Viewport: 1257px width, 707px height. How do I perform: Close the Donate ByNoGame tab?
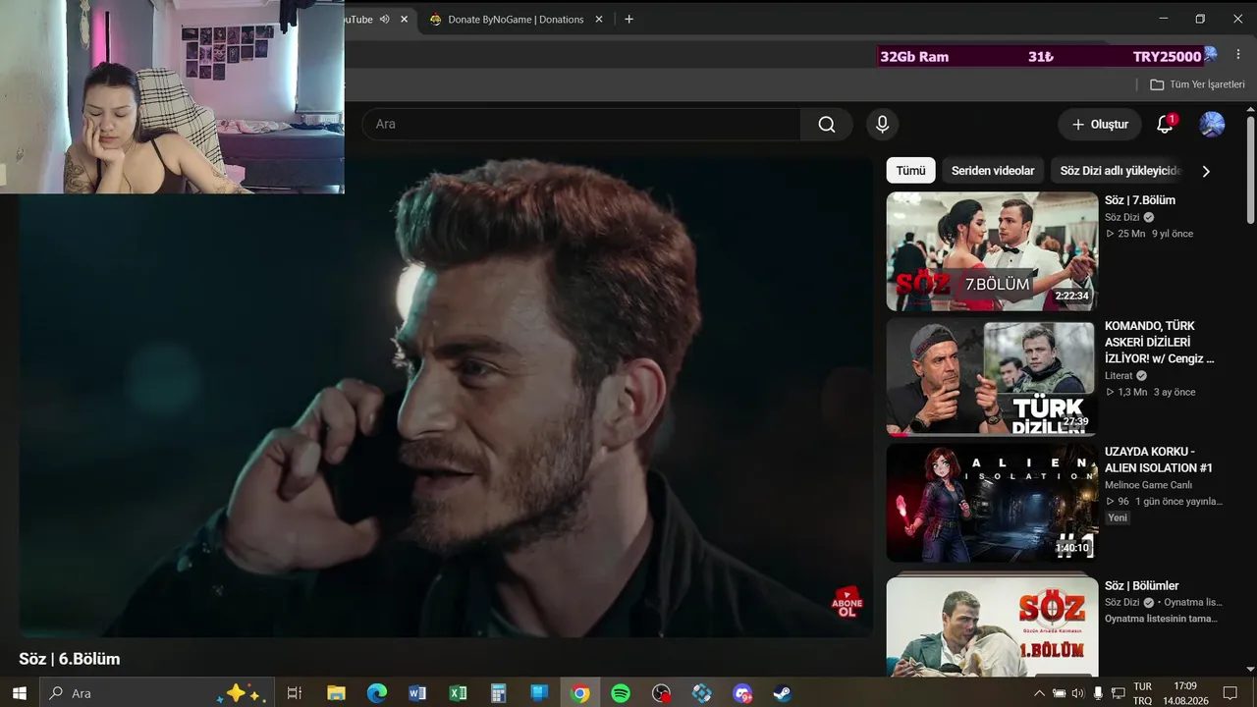[x=599, y=19]
